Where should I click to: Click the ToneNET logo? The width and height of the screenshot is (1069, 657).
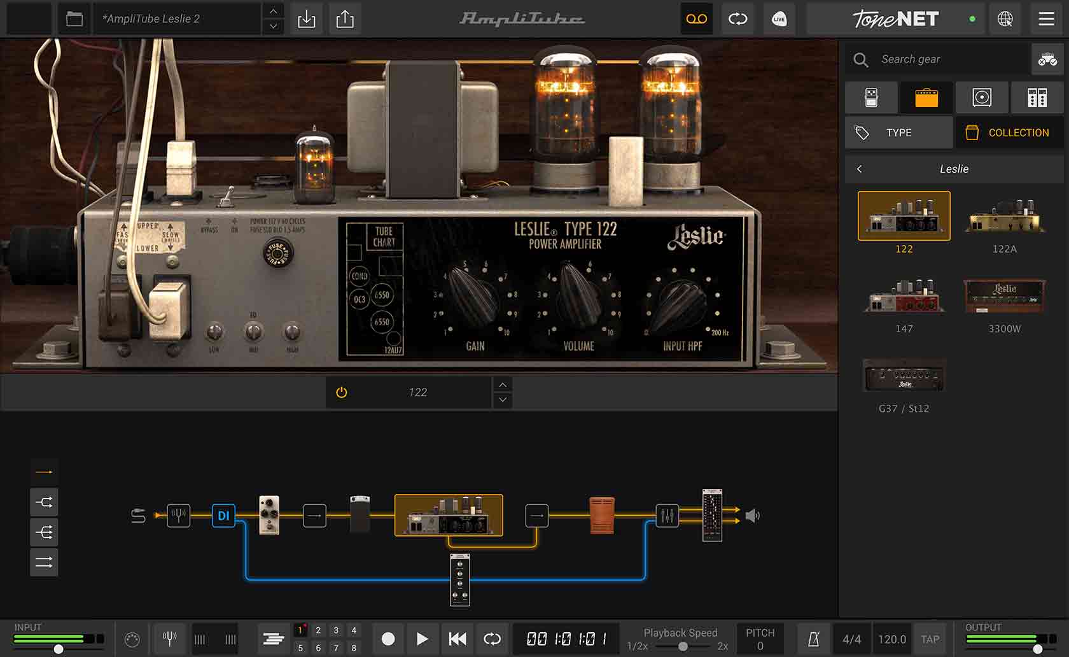(895, 18)
